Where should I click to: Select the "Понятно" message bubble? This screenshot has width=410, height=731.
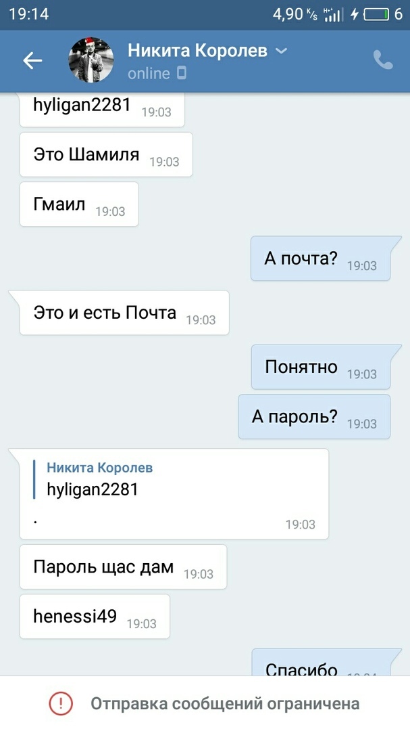[x=321, y=367]
